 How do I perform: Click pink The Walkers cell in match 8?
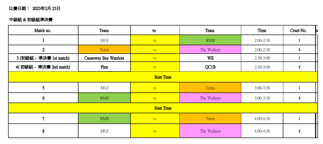pos(210,131)
